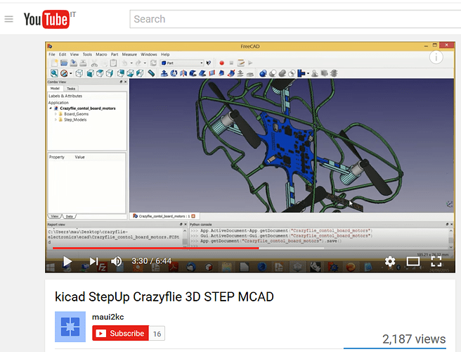Click the 2,187 views text
Image resolution: width=461 pixels, height=352 pixels.
coord(414,339)
